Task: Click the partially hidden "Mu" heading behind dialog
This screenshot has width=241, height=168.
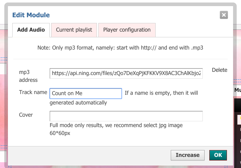Action: tap(237, 90)
